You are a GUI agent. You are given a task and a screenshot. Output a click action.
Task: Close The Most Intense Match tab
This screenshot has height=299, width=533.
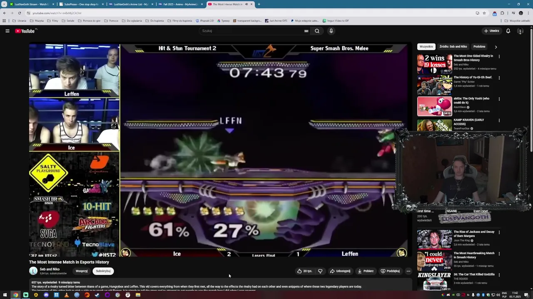(252, 4)
